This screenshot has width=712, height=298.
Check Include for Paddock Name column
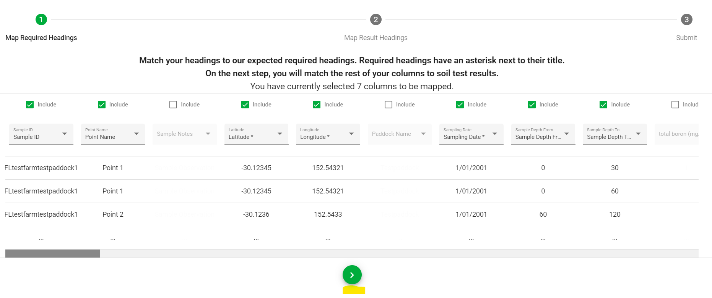[x=389, y=105]
